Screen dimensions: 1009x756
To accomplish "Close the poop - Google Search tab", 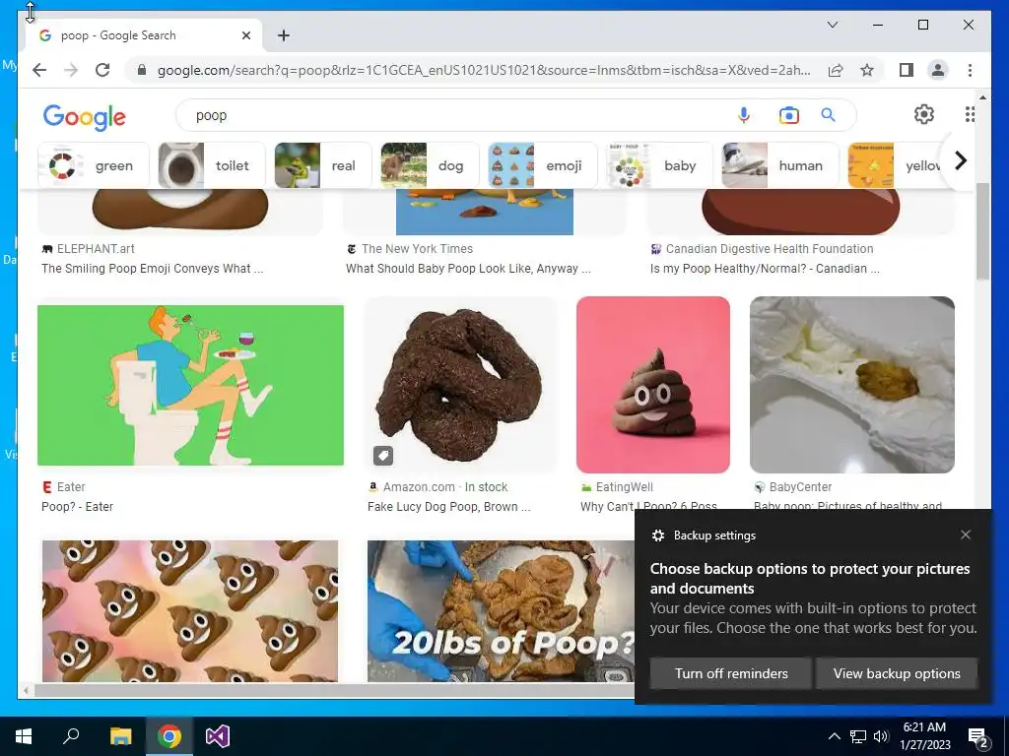I will [x=245, y=35].
